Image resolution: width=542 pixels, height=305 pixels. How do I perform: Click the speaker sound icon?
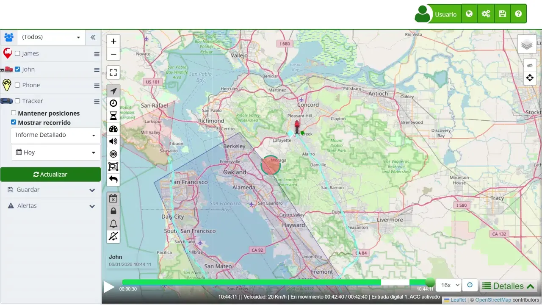coord(113,141)
